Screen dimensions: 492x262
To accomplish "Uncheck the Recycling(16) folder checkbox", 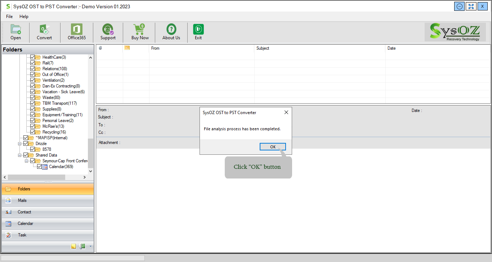I will (x=33, y=132).
